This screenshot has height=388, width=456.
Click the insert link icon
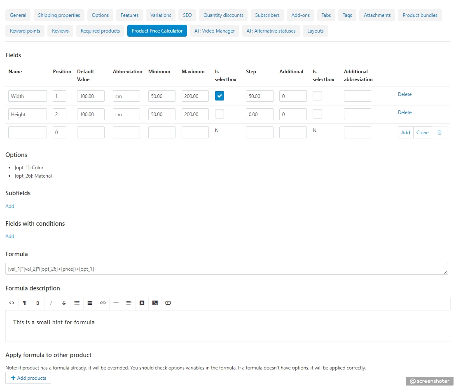pos(103,303)
